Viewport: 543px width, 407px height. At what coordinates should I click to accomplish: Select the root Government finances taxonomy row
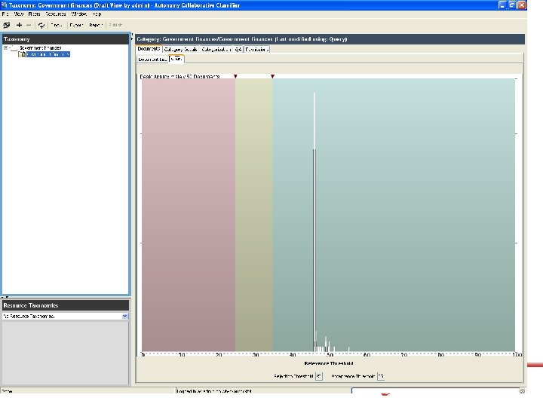pos(40,47)
